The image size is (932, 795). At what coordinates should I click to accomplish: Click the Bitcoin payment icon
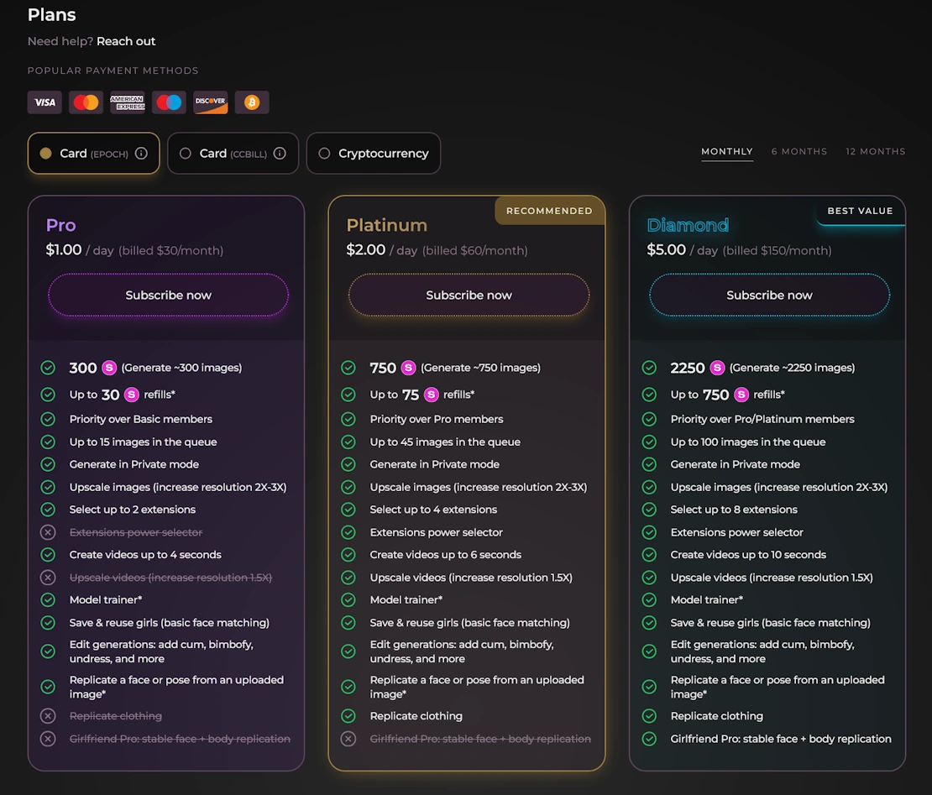(252, 102)
